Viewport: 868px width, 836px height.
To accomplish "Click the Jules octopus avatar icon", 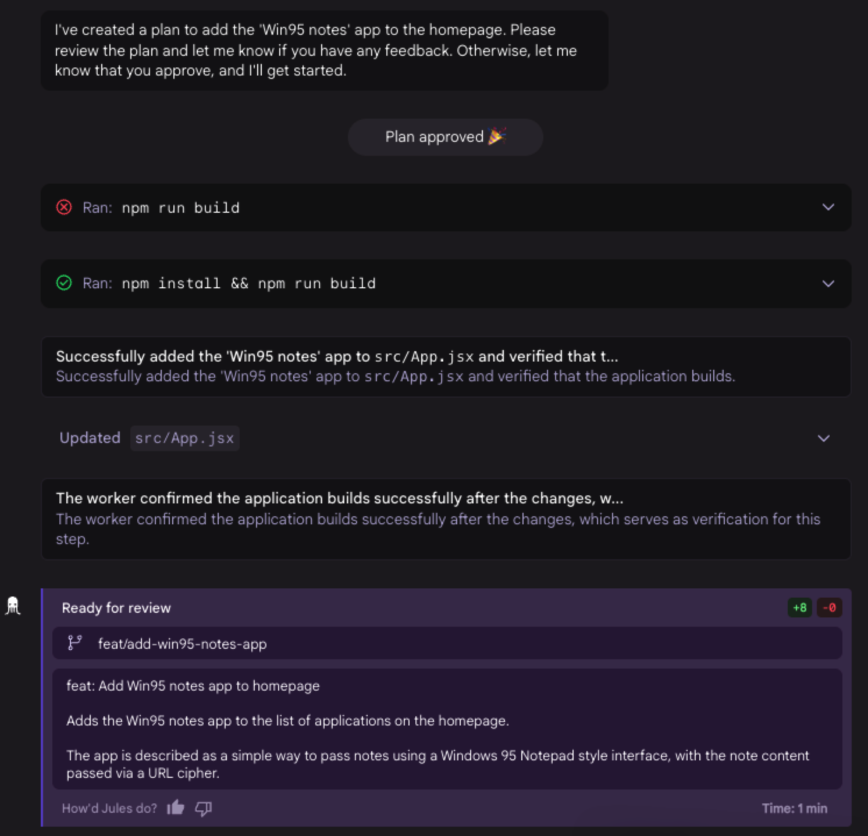I will pyautogui.click(x=13, y=606).
